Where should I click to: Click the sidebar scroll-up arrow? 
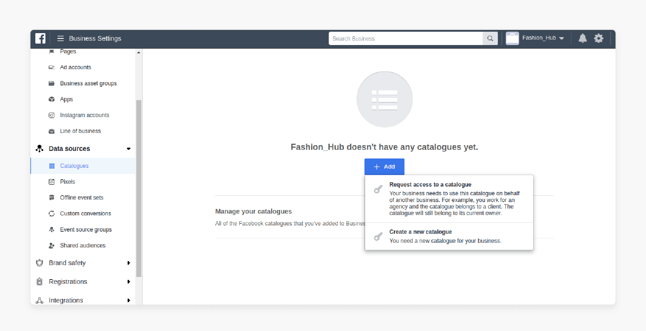click(139, 53)
